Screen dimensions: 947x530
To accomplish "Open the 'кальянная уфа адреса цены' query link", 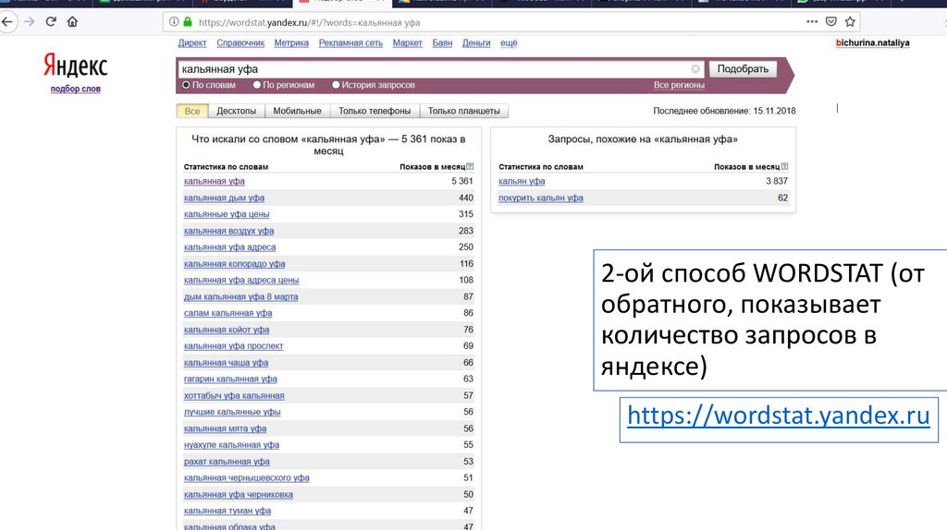I will coord(241,281).
